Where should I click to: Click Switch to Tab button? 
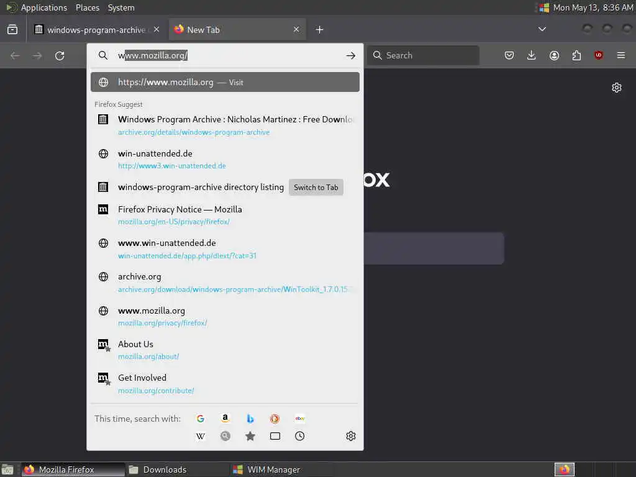click(x=316, y=188)
